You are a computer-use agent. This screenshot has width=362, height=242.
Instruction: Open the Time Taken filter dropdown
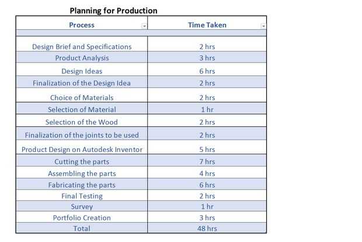click(263, 26)
